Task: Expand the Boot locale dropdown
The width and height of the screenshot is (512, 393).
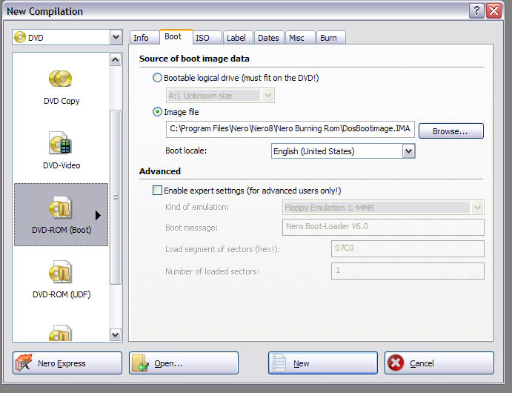Action: 408,151
